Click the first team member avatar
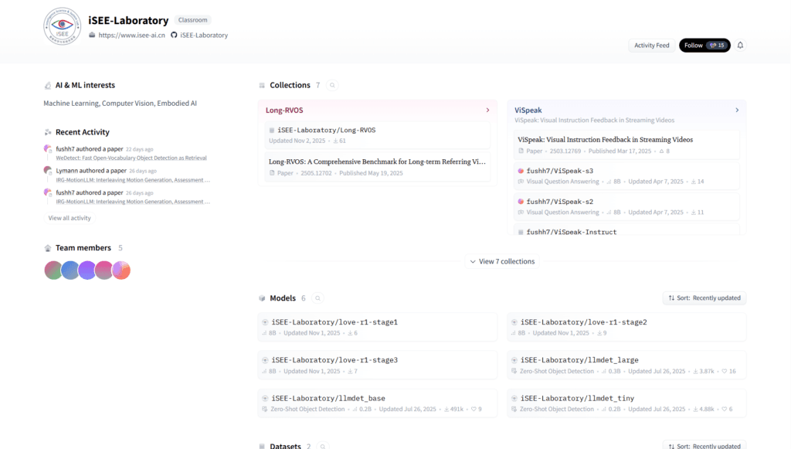Image resolution: width=791 pixels, height=449 pixels. (x=53, y=270)
